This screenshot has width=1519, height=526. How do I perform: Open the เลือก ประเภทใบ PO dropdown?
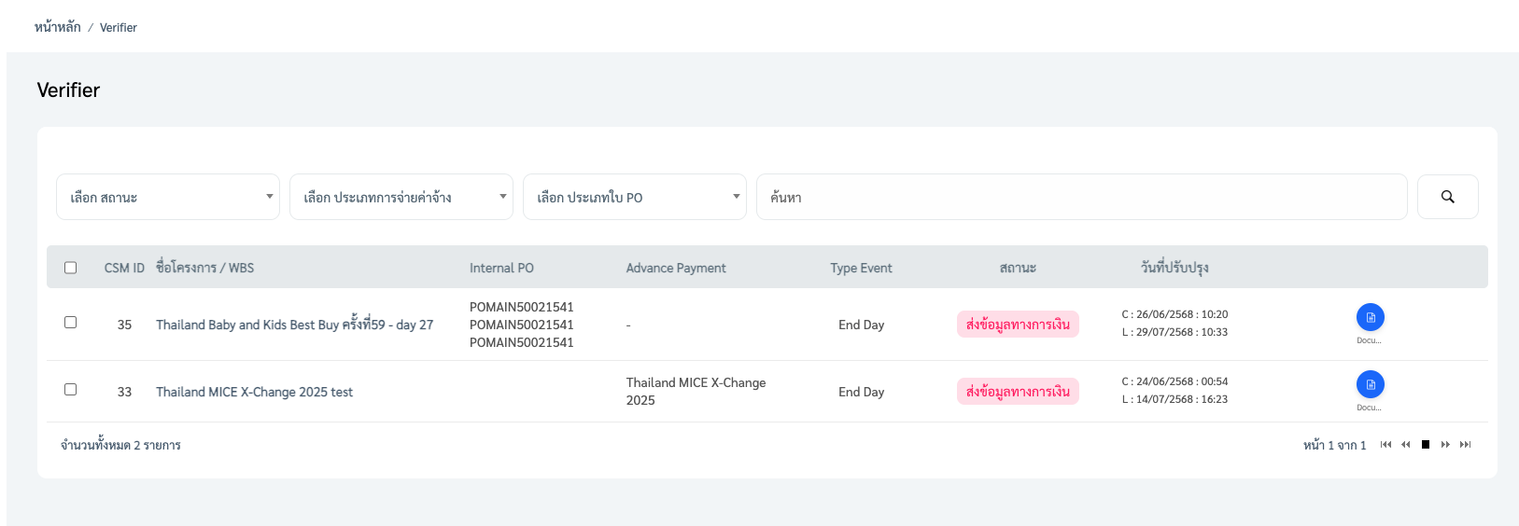pyautogui.click(x=635, y=197)
